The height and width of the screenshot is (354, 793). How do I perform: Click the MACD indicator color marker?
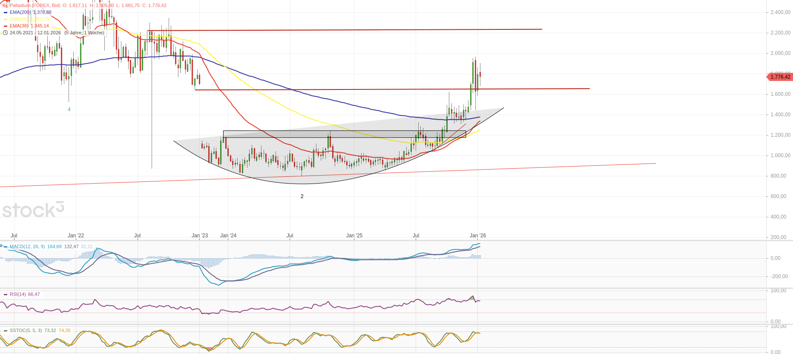[x=6, y=247]
